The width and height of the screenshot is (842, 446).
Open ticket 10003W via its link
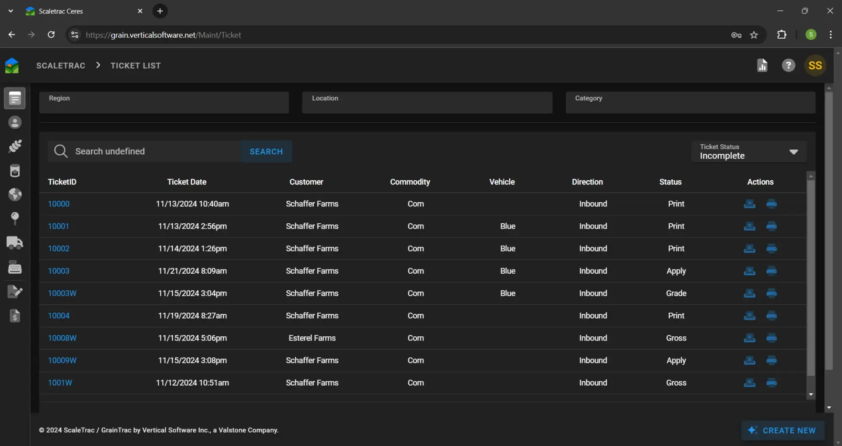[62, 293]
